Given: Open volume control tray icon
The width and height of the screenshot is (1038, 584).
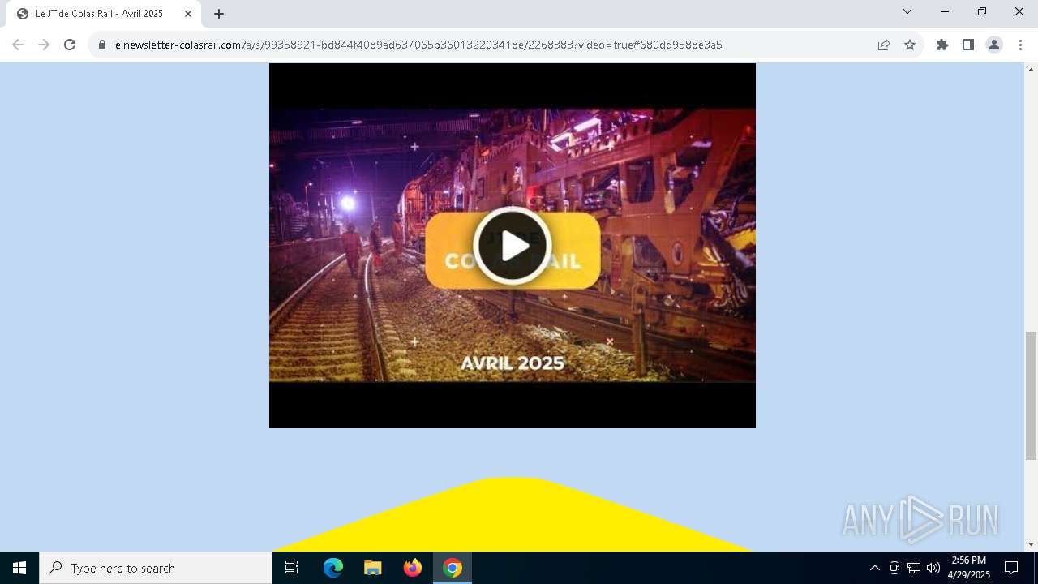Looking at the screenshot, I should [933, 568].
